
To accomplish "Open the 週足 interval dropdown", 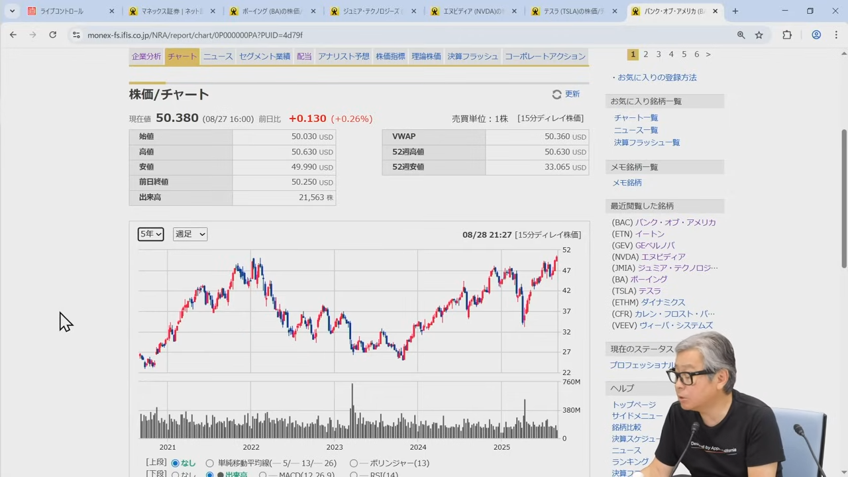I will (x=190, y=234).
